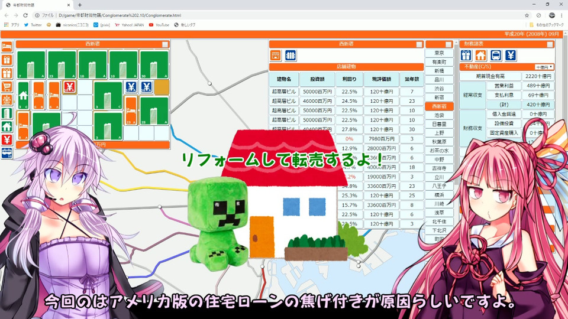Click 期首現金有高 value 2220十億円
This screenshot has height=319, width=568.
pyautogui.click(x=538, y=76)
